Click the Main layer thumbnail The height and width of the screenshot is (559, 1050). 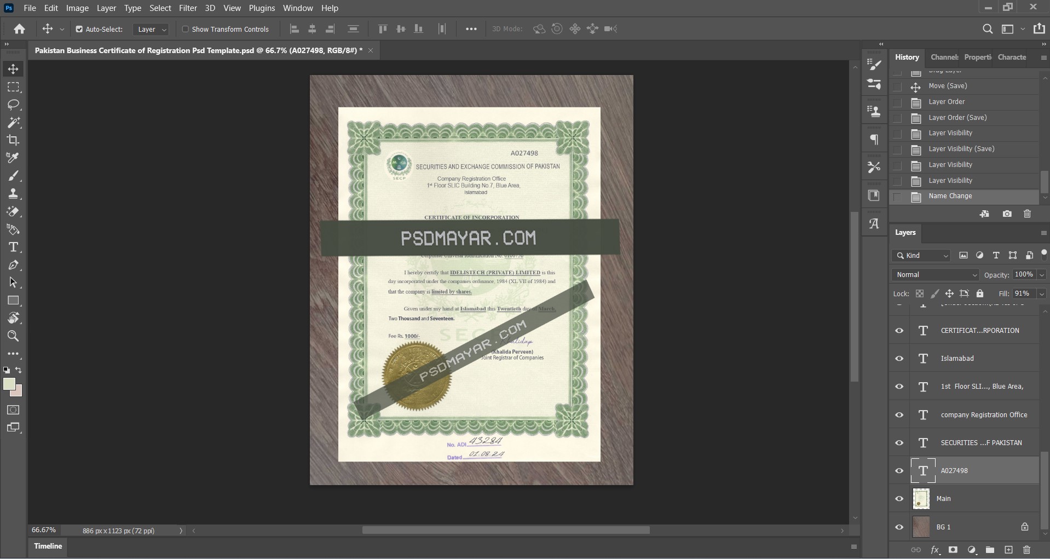pos(921,499)
